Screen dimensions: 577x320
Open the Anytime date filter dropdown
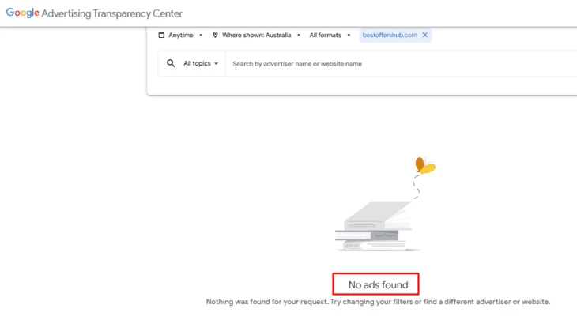pyautogui.click(x=180, y=35)
